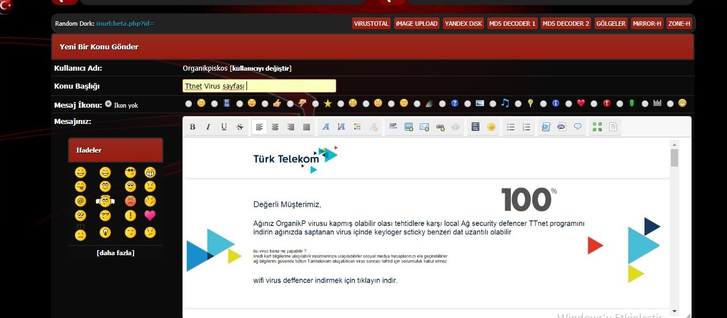
Task: Select the film strip message icon radio
Action: (214, 104)
